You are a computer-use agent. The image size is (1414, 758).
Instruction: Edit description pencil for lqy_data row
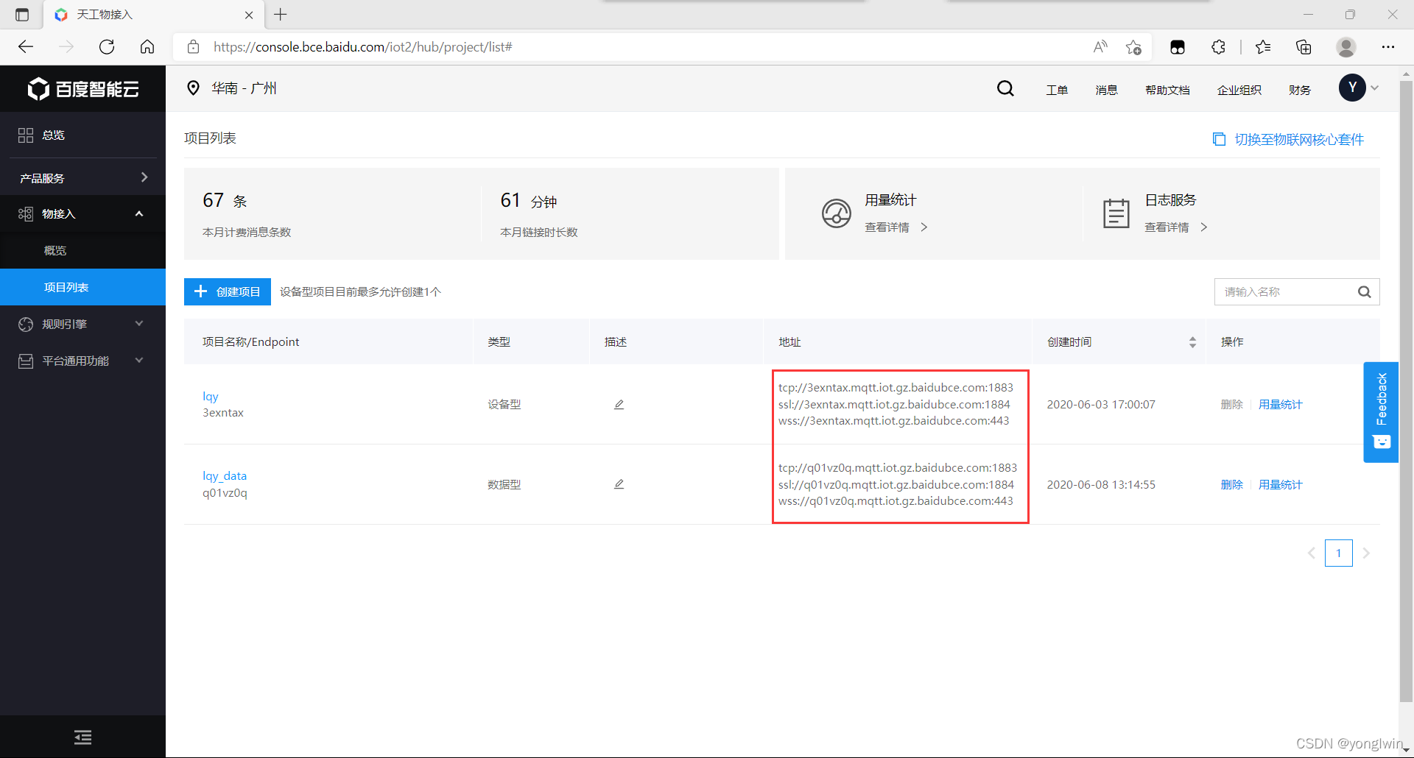[x=619, y=484]
